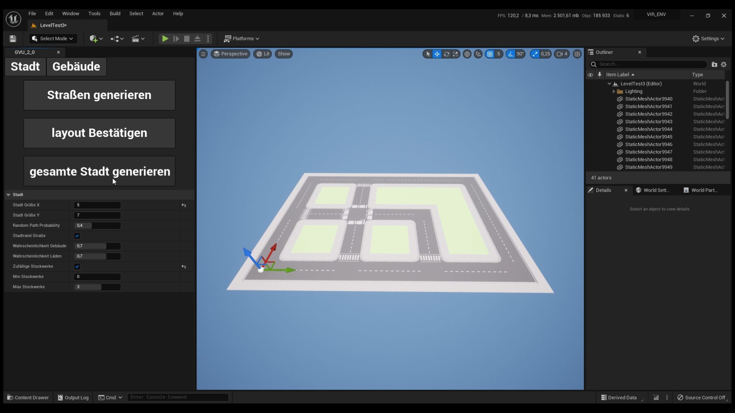Click the save level icon
This screenshot has height=413, width=735.
[x=13, y=39]
